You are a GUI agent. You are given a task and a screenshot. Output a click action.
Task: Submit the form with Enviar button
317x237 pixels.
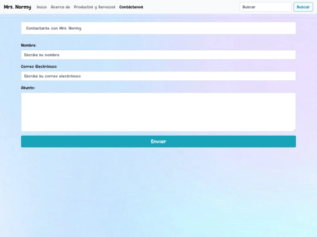click(x=158, y=142)
